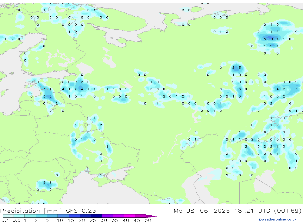Click the legend label '10'
This screenshot has height=222, width=303.
[x=60, y=220]
